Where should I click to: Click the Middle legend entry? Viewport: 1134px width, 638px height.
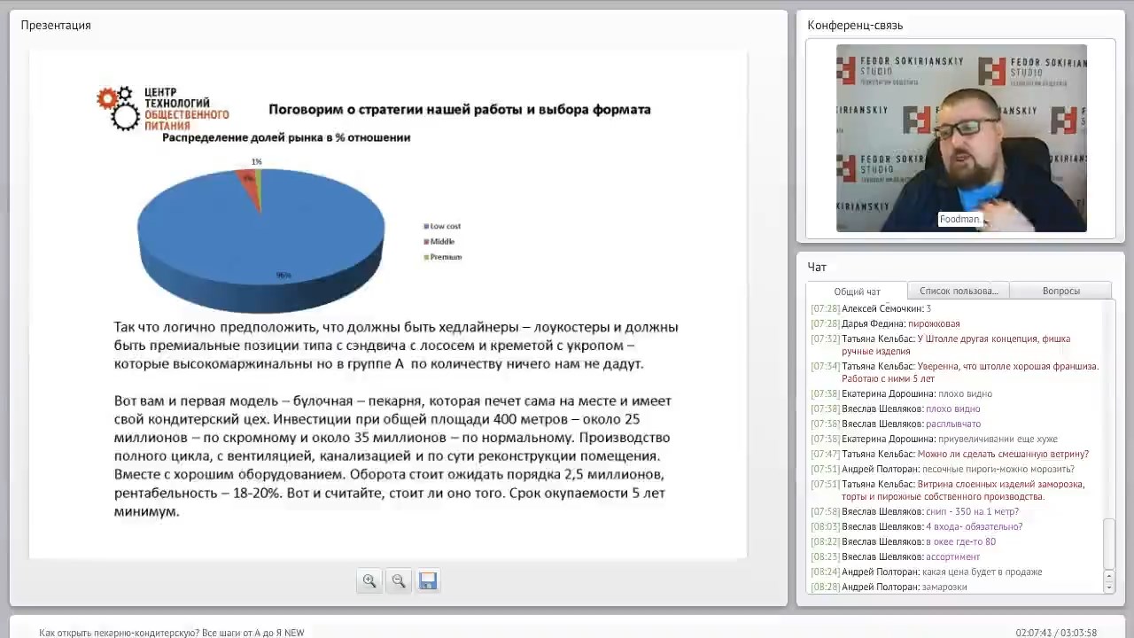pyautogui.click(x=439, y=241)
